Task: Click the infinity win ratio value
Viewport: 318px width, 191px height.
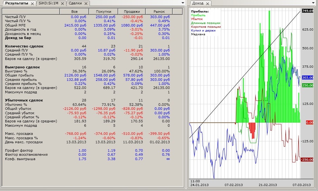Action: (168, 159)
